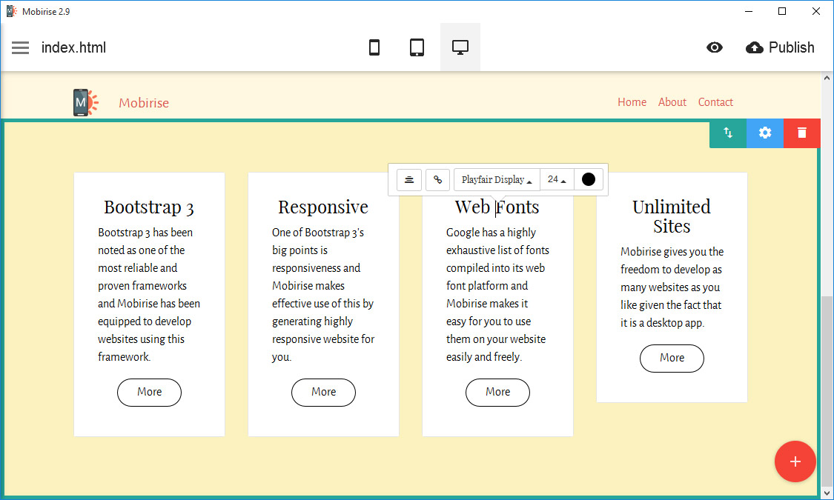Delete block with trash icon
The width and height of the screenshot is (834, 500).
pyautogui.click(x=802, y=133)
